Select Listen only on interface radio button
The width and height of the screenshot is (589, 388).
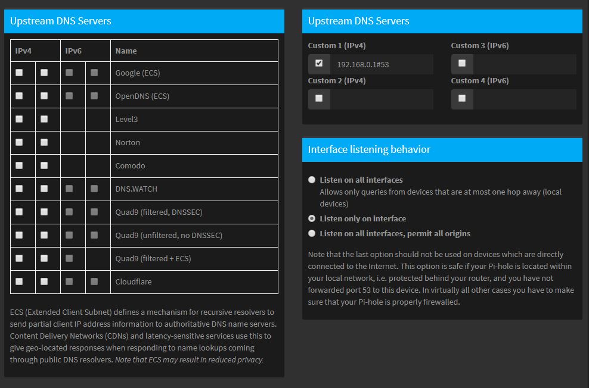pos(312,218)
